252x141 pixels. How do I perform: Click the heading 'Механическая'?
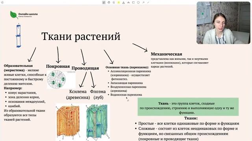(x=167, y=54)
